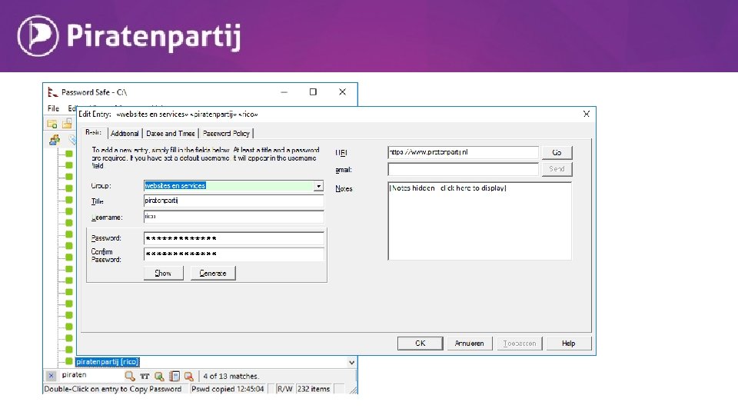Screen dimensions: 738x415
Task: Switch to the Additional tab
Action: pos(125,134)
